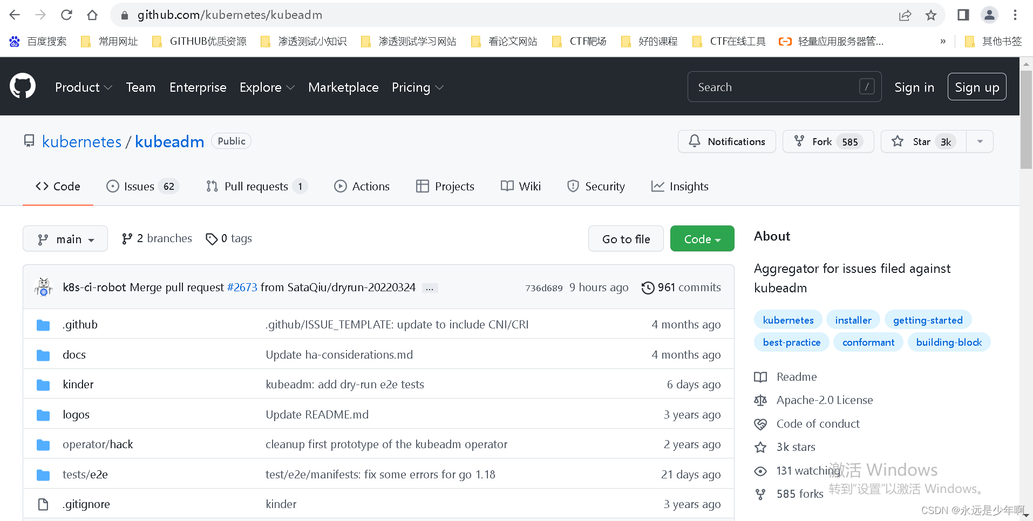Screen dimensions: 1033x521
Task: Click the getting-started topic tag
Action: click(x=928, y=320)
